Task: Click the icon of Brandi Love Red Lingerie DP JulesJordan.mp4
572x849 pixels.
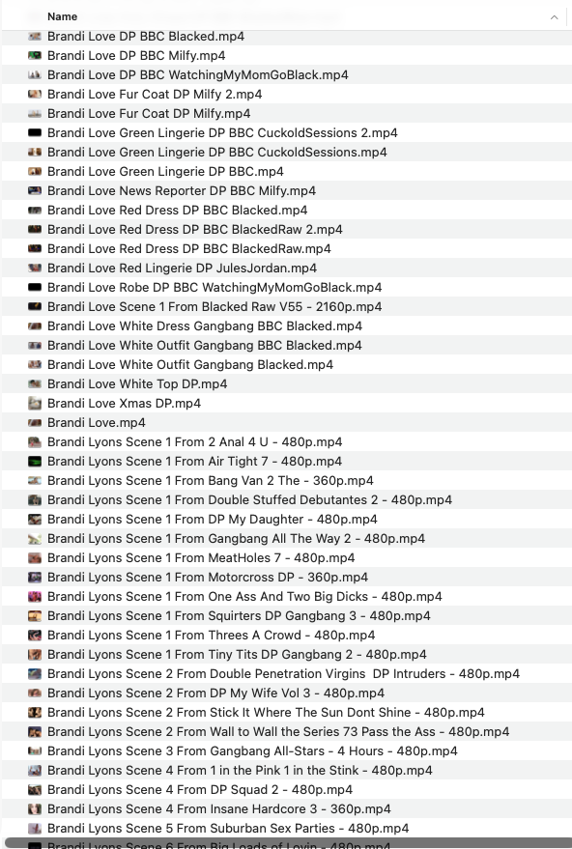Action: click(x=35, y=268)
